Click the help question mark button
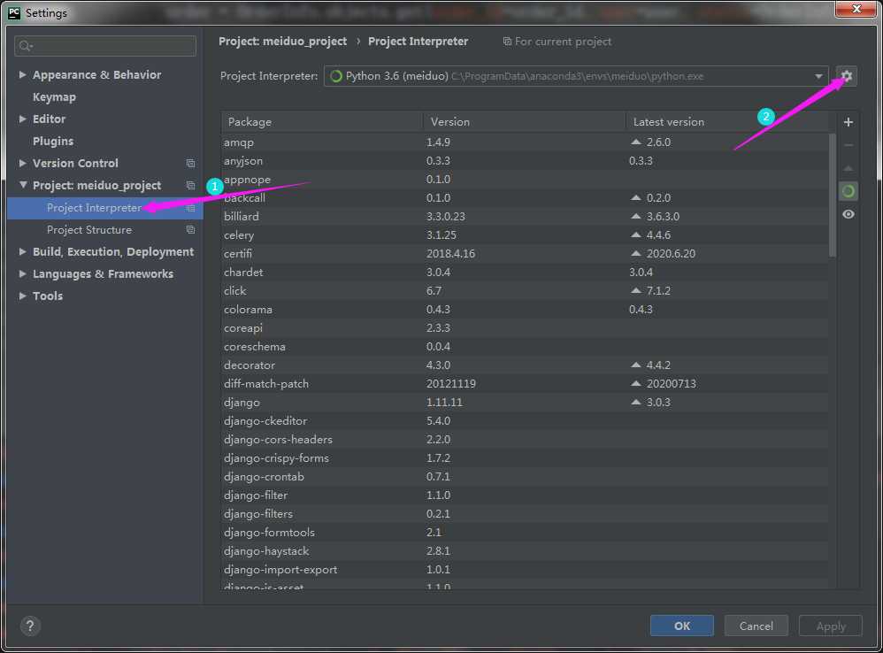The width and height of the screenshot is (883, 653). (x=30, y=626)
